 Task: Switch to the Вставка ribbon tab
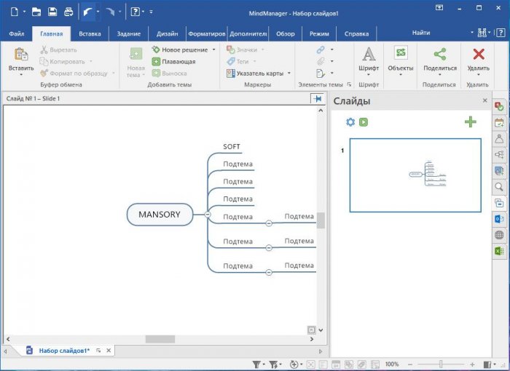tap(90, 33)
